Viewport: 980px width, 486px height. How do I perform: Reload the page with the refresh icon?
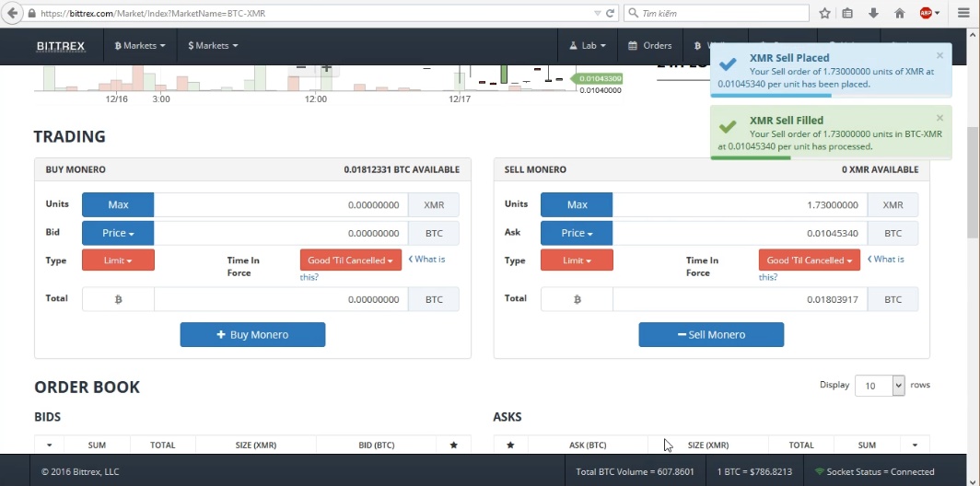click(x=610, y=13)
